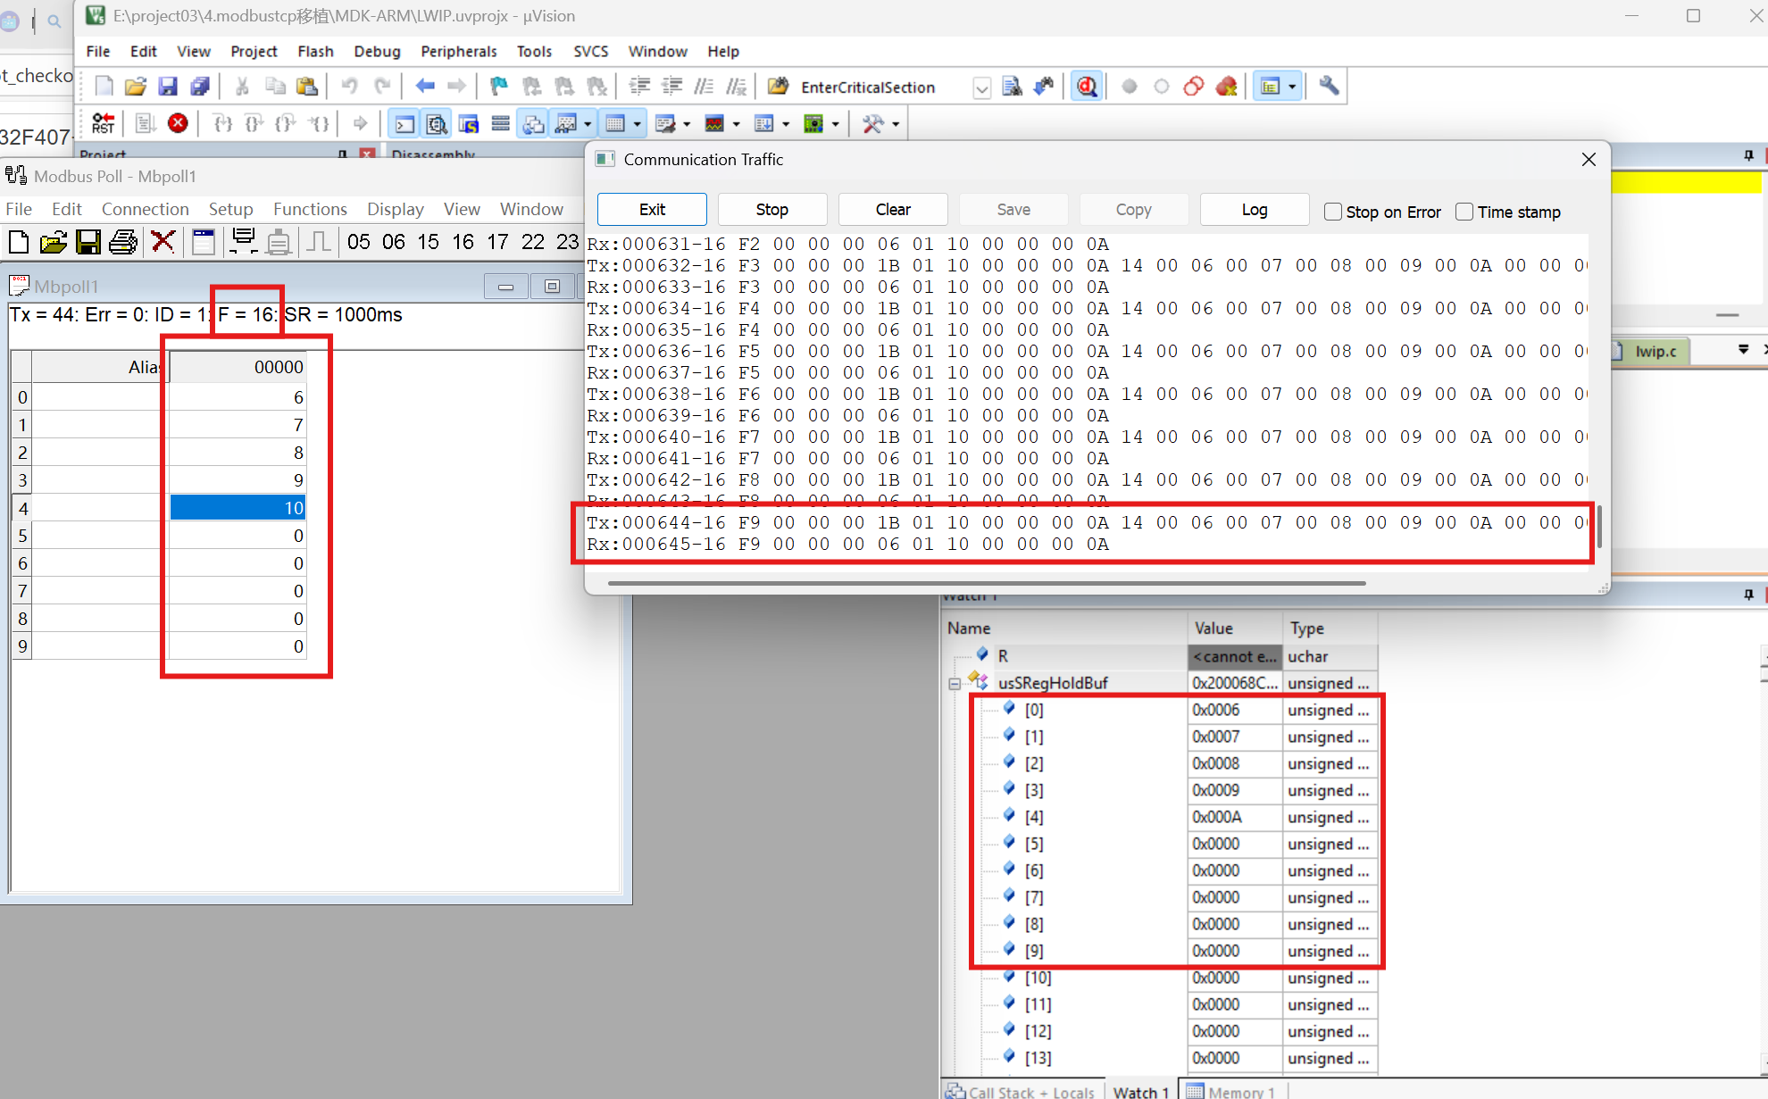Select register row 4 value 10

238,508
